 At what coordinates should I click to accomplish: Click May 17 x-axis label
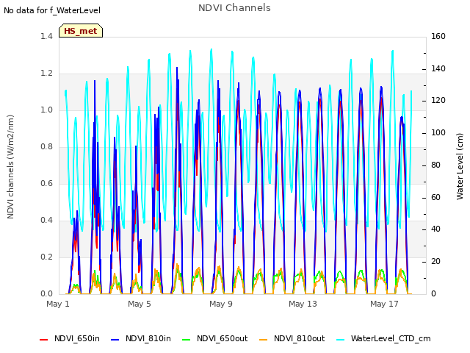coord(384,304)
